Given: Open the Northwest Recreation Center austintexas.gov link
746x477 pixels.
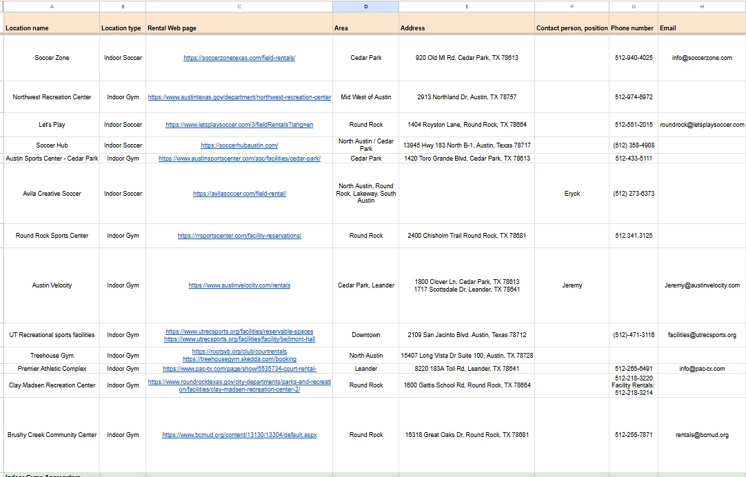Looking at the screenshot, I should [x=239, y=97].
